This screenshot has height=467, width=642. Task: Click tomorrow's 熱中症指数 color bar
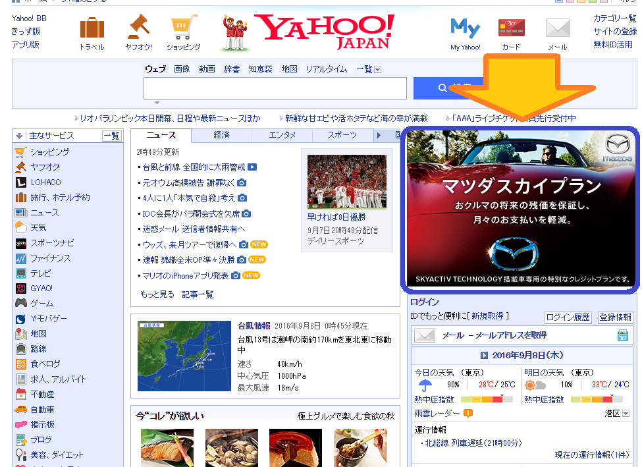(597, 399)
